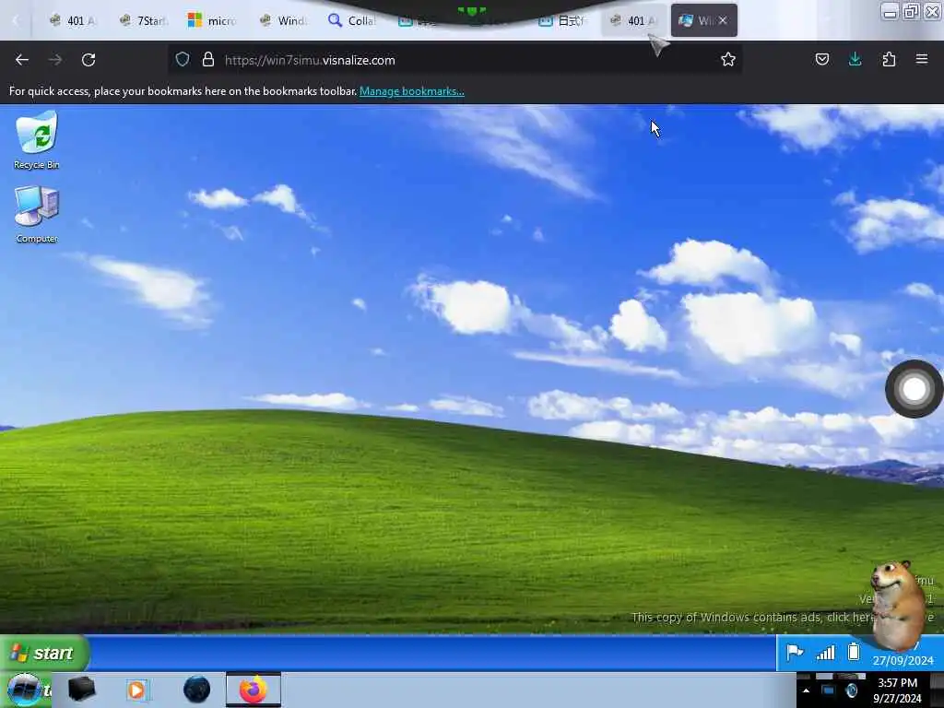Open the Extensions puzzle icon
The width and height of the screenshot is (944, 708).
click(889, 59)
